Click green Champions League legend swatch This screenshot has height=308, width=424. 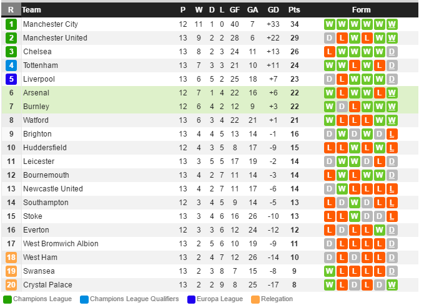tap(7, 299)
